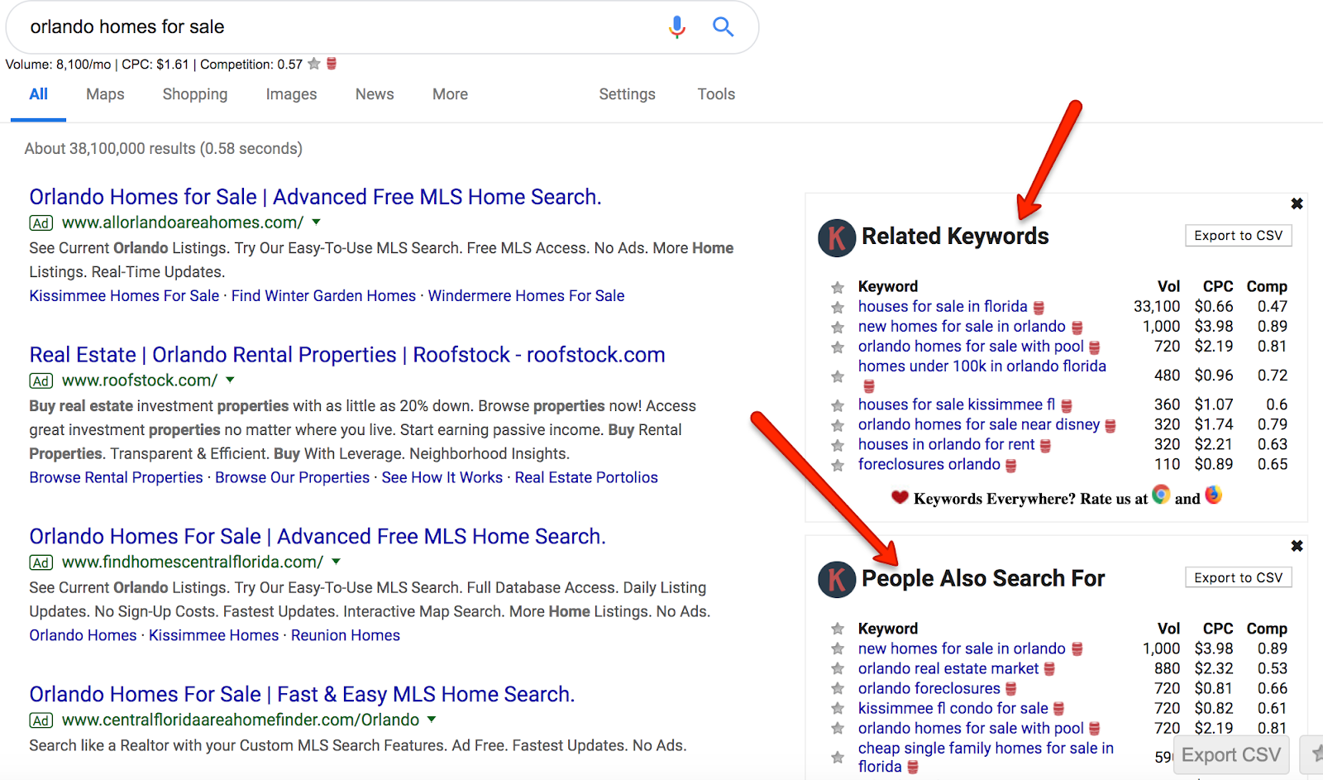Expand the arrow beside www.roofstock.com
The height and width of the screenshot is (780, 1323).
(x=231, y=380)
